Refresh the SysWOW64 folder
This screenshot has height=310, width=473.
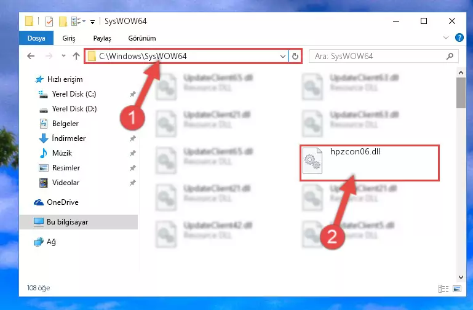(295, 57)
